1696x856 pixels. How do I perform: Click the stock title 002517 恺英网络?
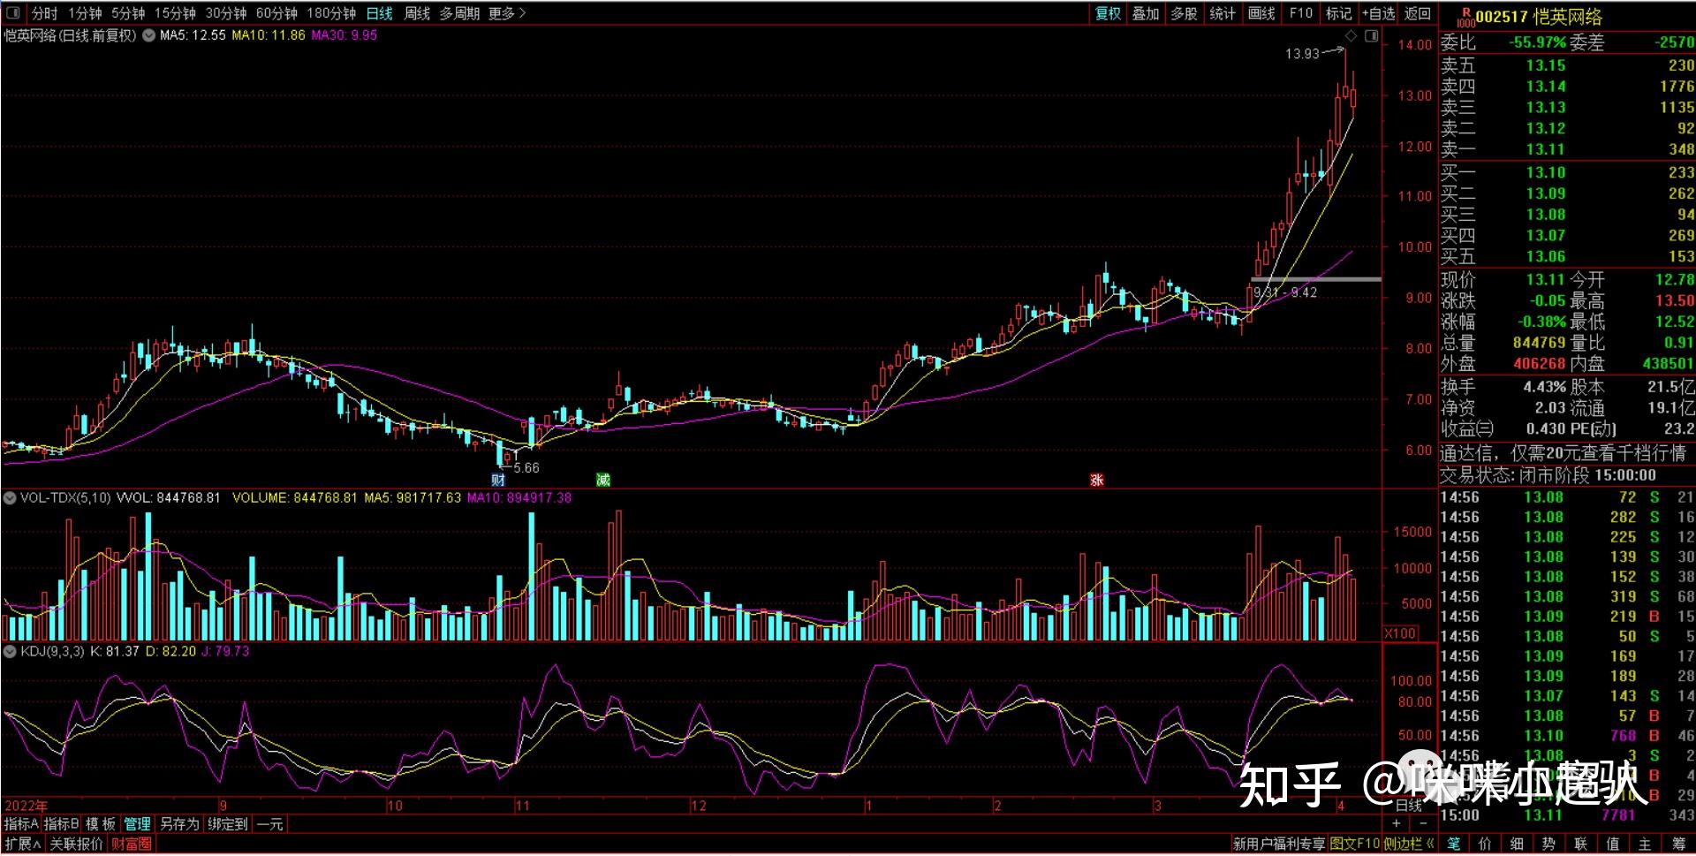(x=1539, y=17)
